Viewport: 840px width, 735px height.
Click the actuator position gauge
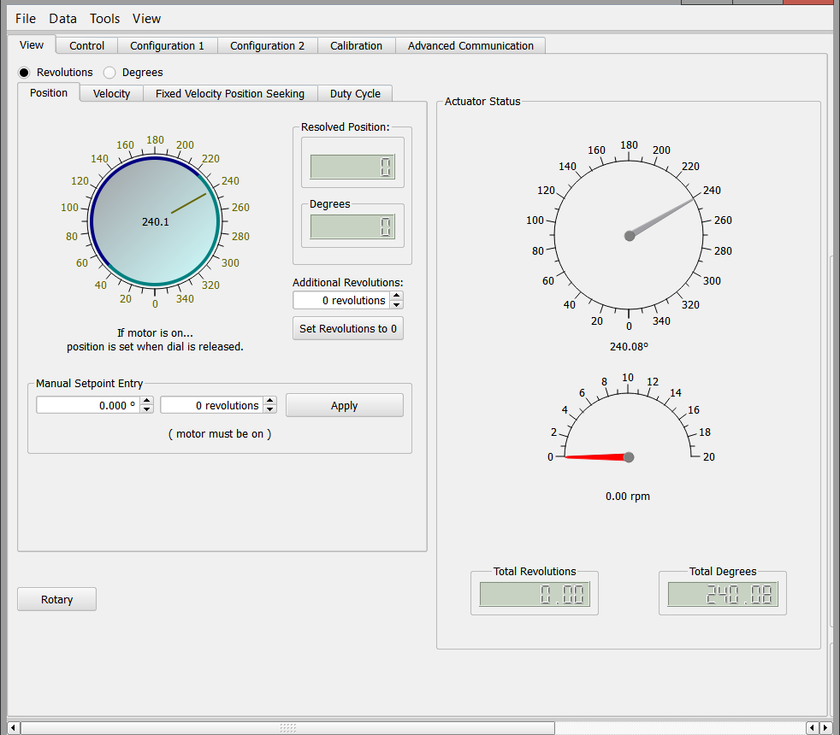pos(629,235)
